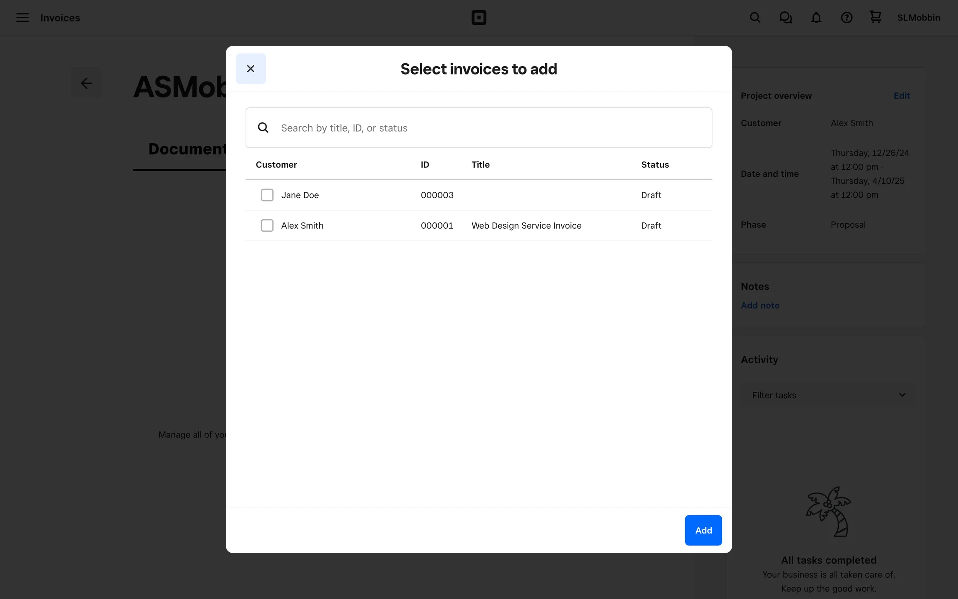
Task: Click the Invoices header label
Action: pyautogui.click(x=60, y=18)
